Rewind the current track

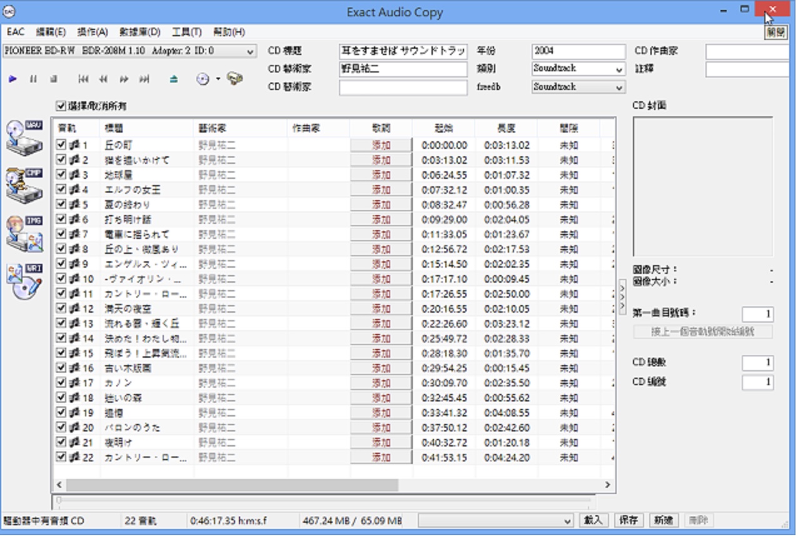pyautogui.click(x=103, y=79)
